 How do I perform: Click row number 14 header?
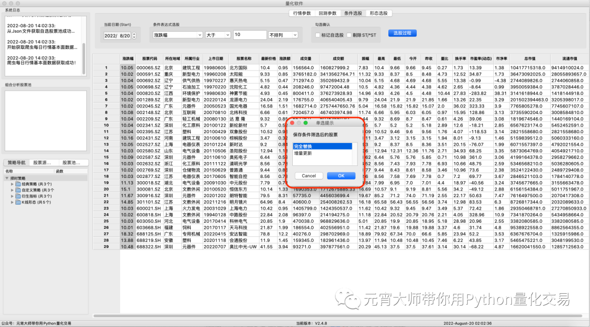(x=107, y=151)
